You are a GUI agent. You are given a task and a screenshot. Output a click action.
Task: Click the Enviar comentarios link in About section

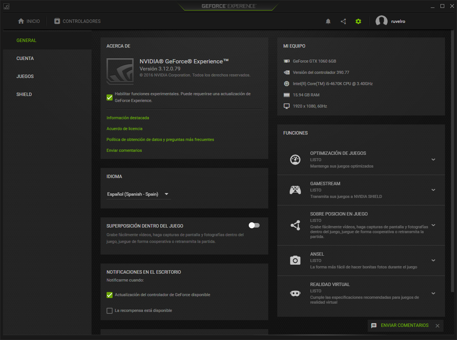coord(124,150)
